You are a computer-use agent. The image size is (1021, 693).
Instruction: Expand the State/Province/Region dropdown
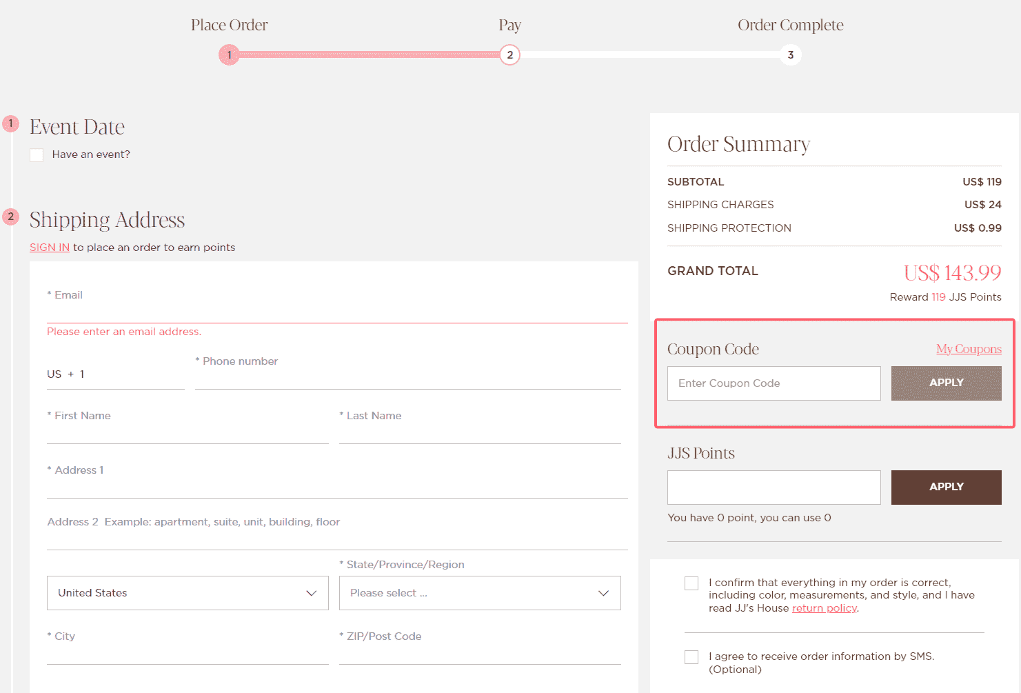point(479,593)
